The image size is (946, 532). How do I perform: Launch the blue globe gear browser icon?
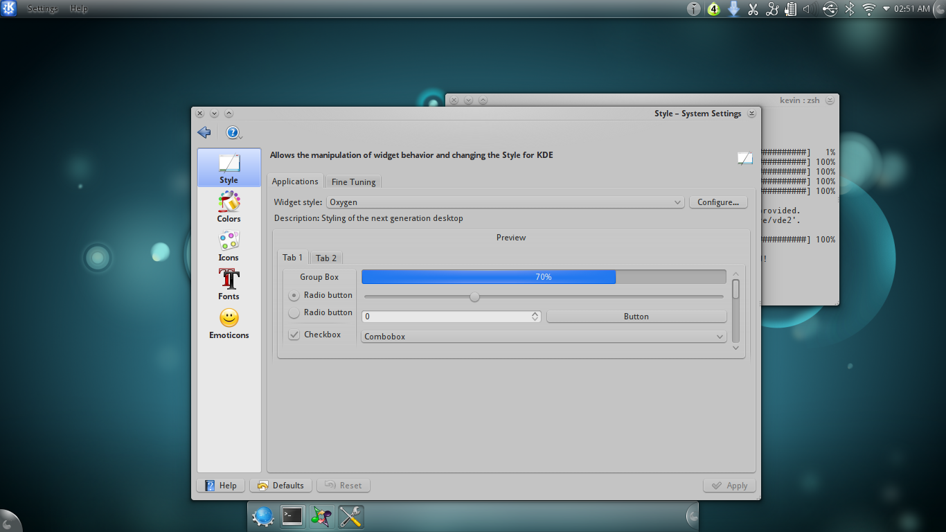263,517
